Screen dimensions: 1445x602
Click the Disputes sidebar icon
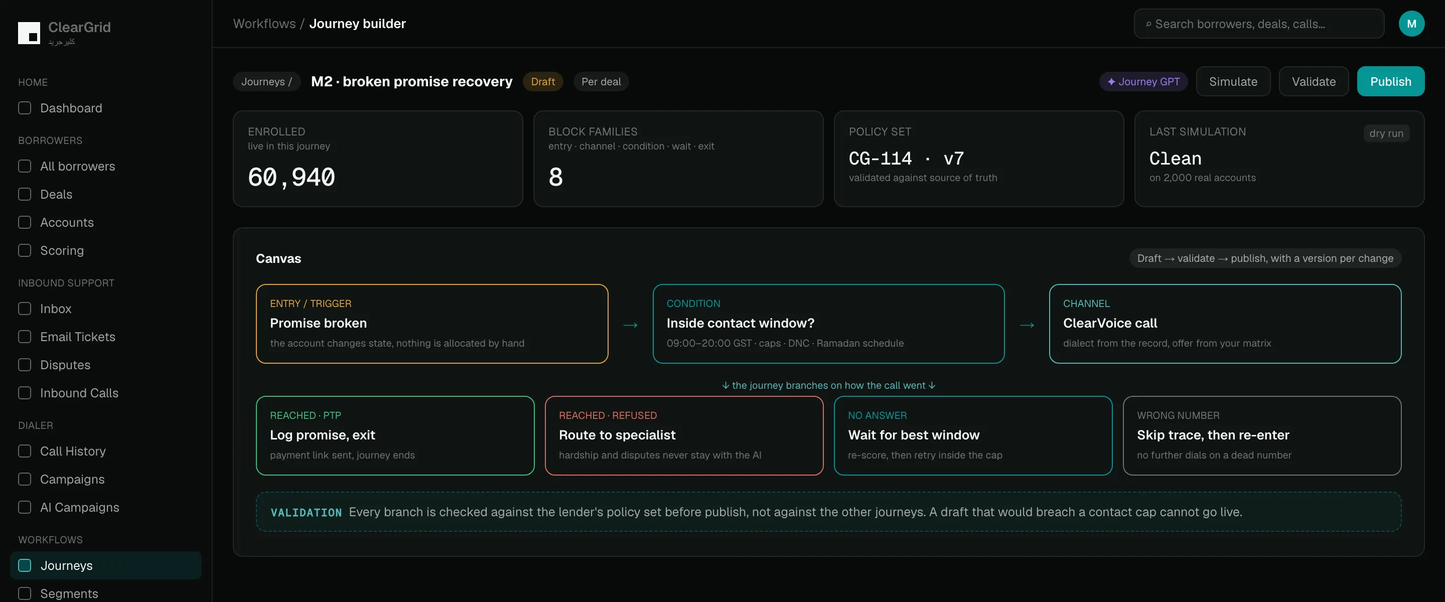tap(25, 365)
